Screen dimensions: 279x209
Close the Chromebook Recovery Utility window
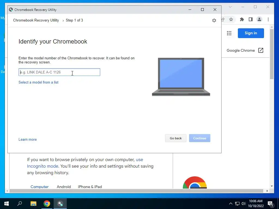(x=215, y=10)
